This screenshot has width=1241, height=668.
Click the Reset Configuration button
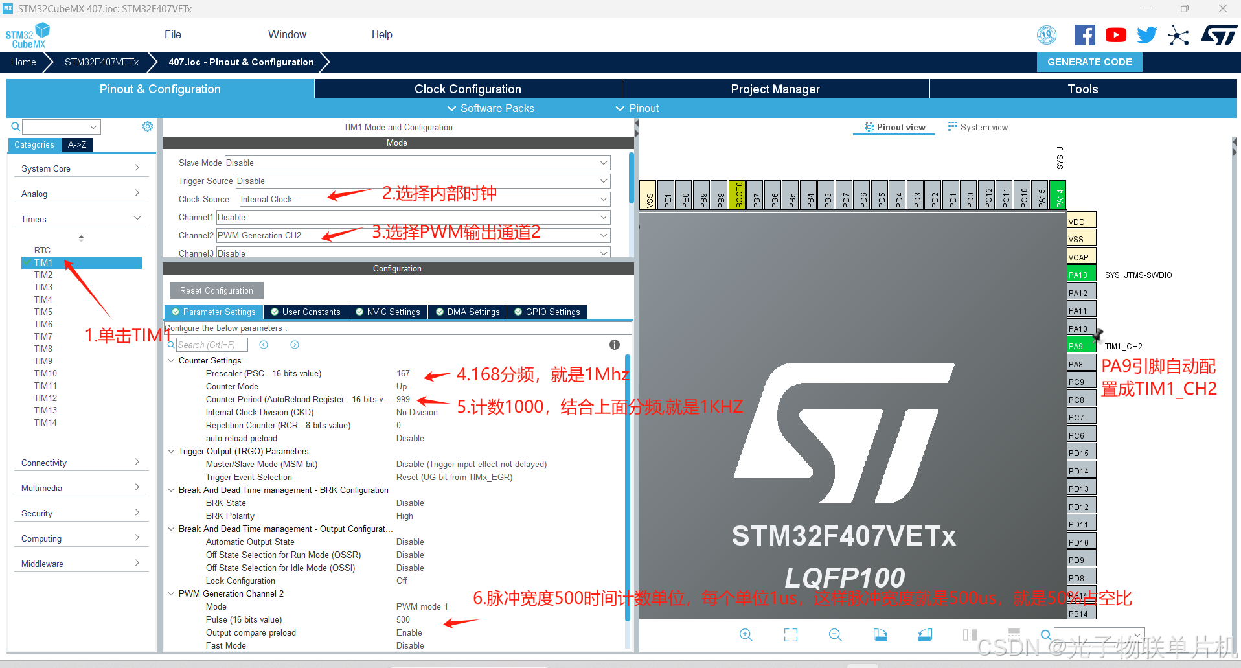pos(216,290)
